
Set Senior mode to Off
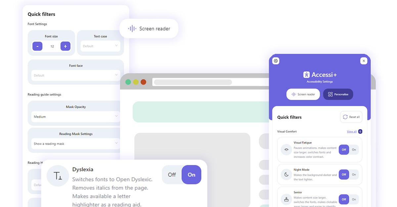[344, 199]
